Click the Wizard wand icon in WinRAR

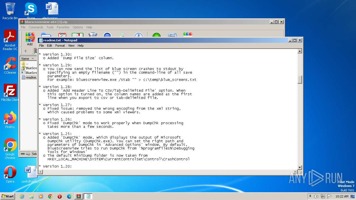[122, 35]
